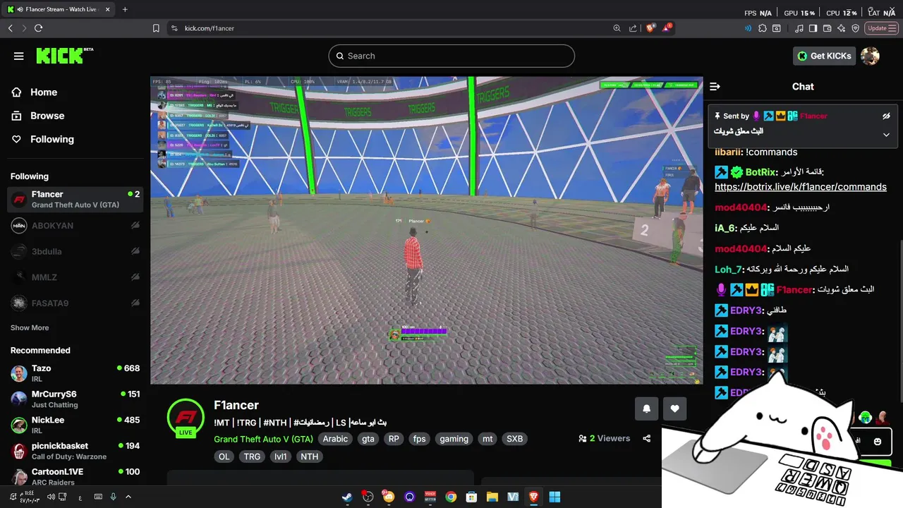Screen dimensions: 903x508
Task: Open Chrome from taskbar
Action: pyautogui.click(x=451, y=497)
